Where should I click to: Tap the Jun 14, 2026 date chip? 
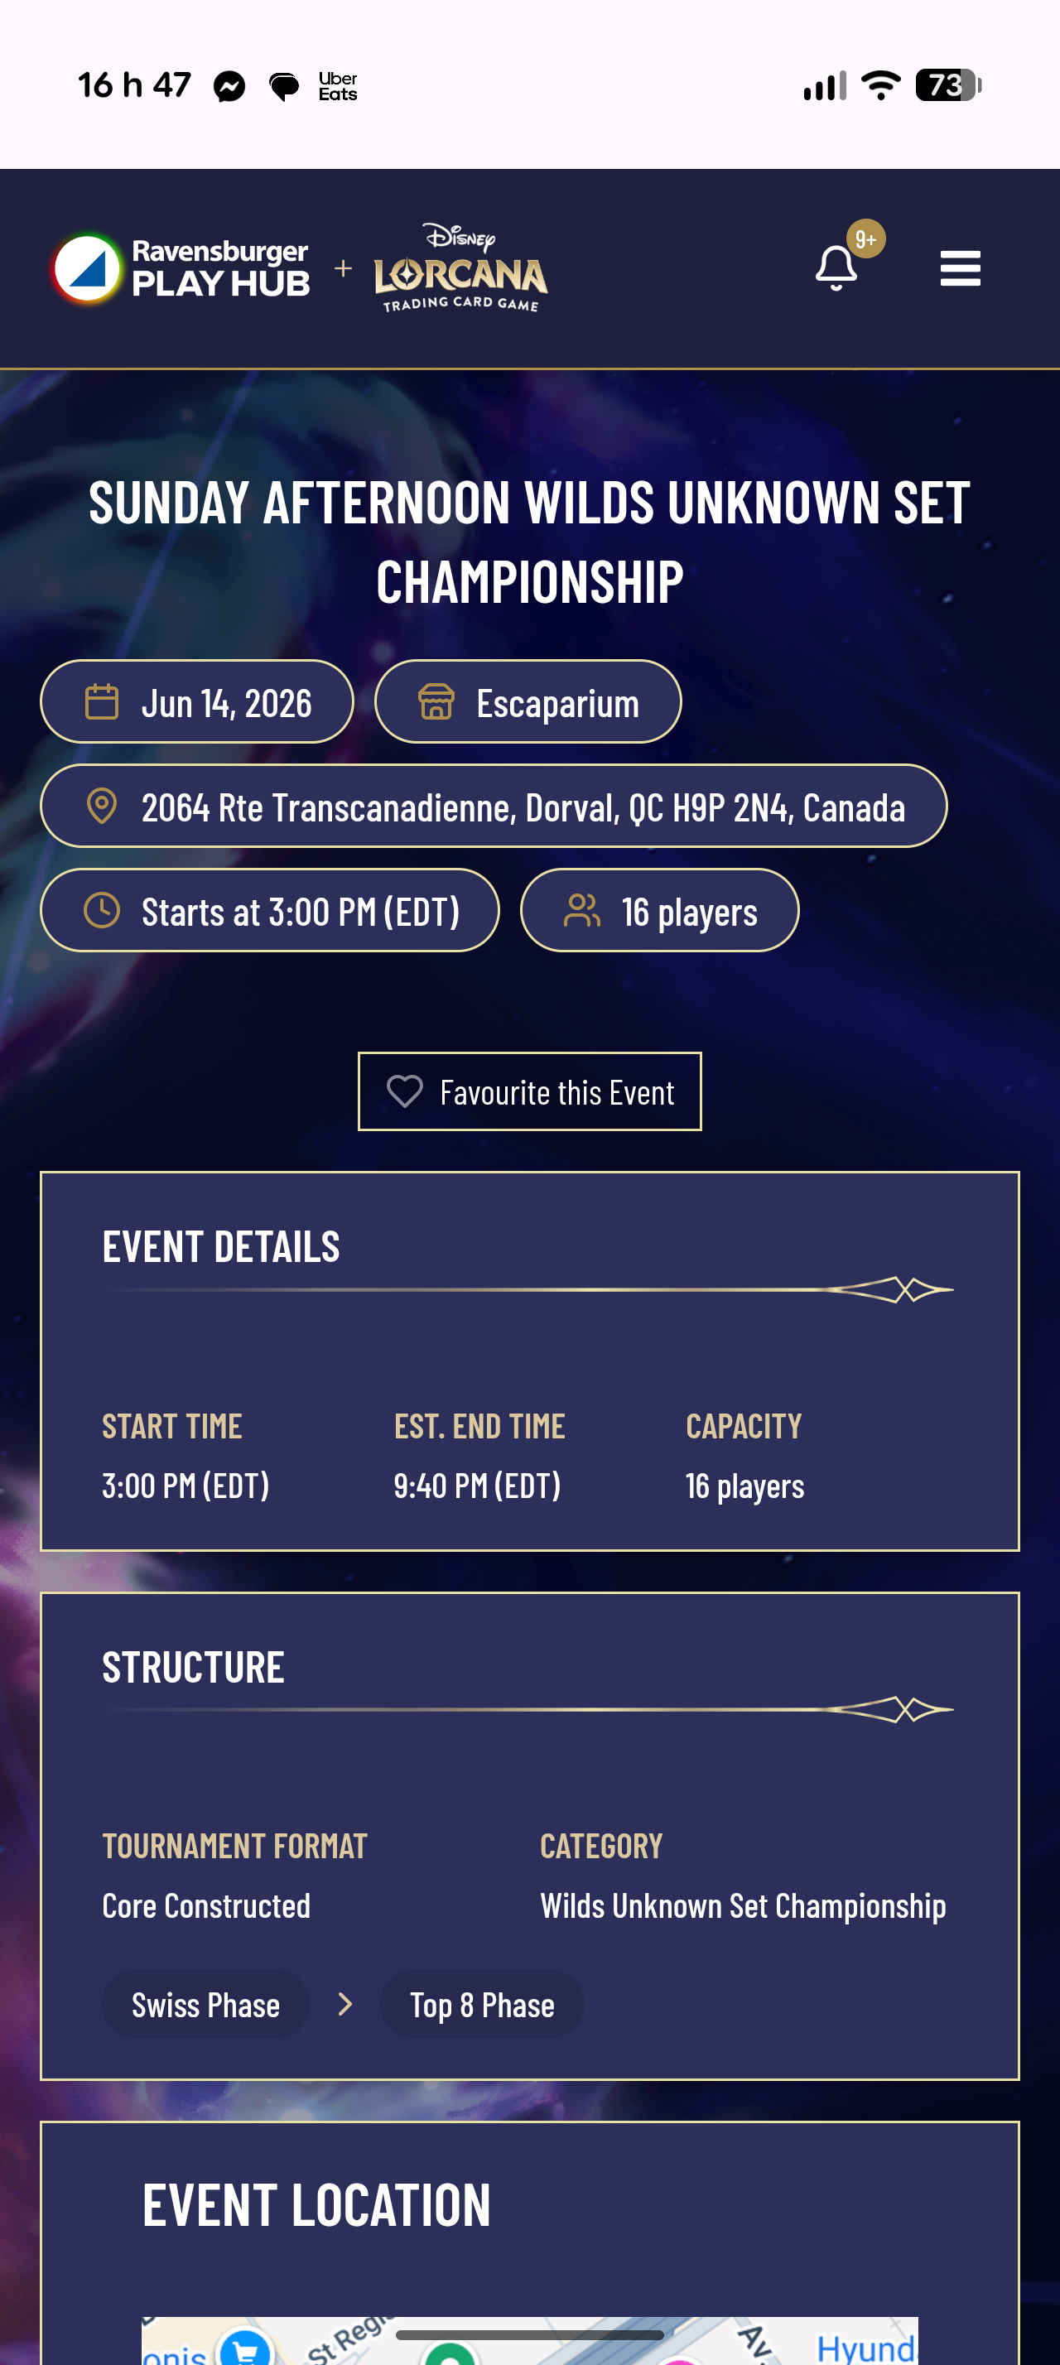tap(197, 702)
